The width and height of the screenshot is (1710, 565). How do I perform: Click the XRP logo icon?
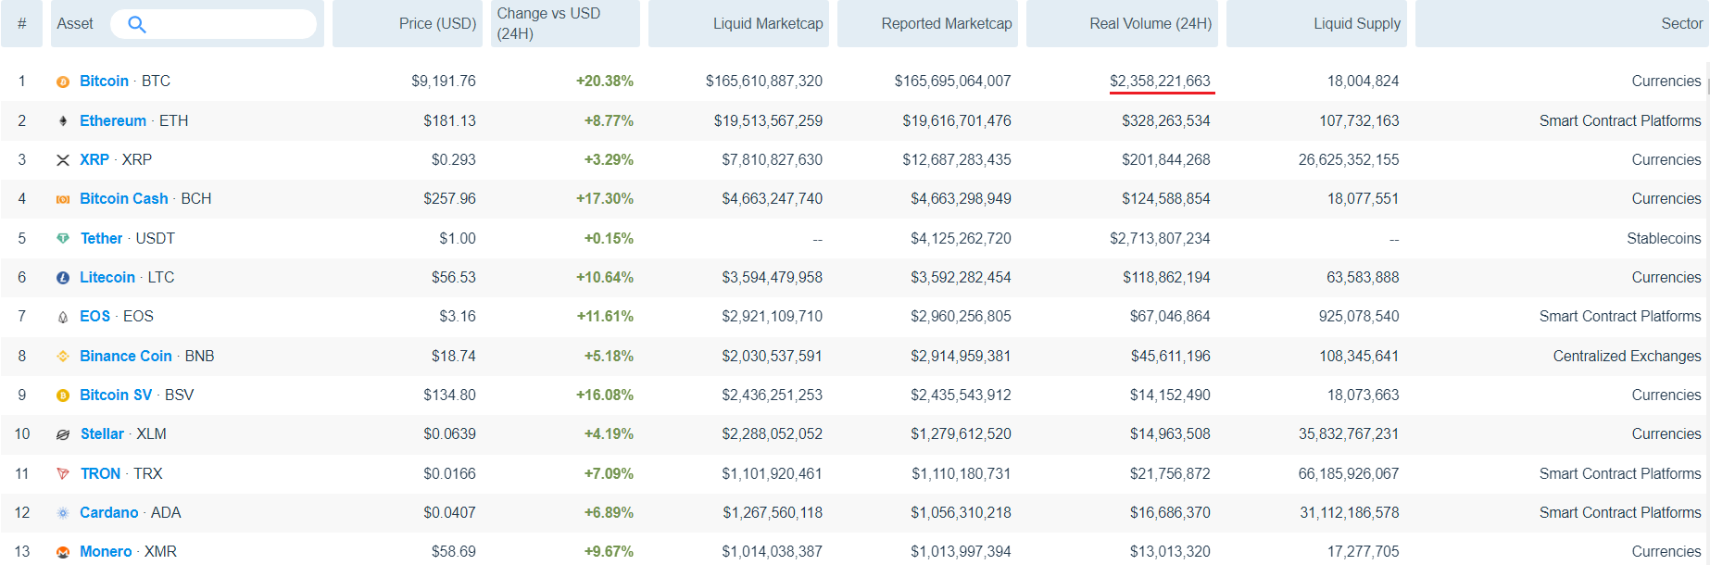[63, 160]
